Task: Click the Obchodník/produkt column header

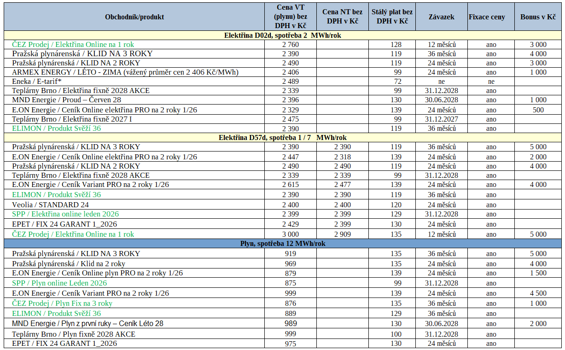Action: [134, 17]
